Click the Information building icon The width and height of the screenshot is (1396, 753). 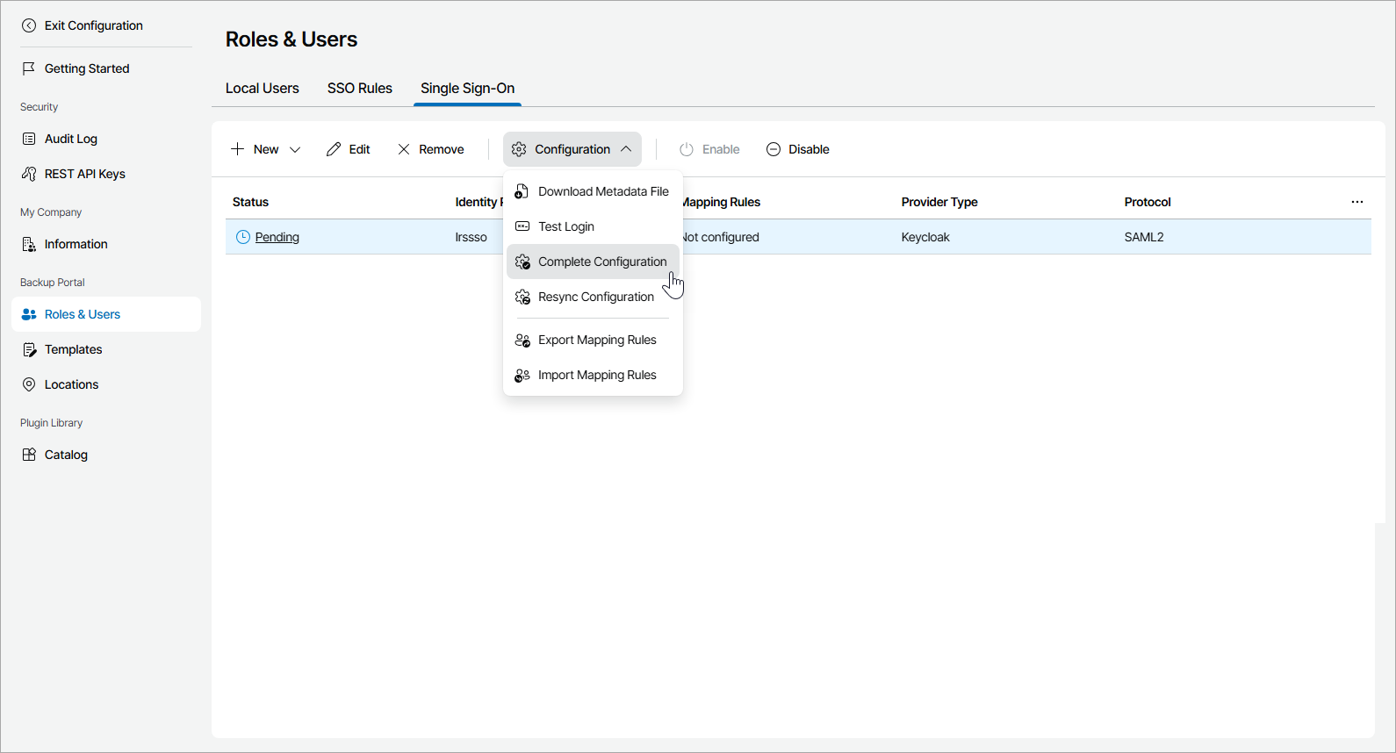29,244
